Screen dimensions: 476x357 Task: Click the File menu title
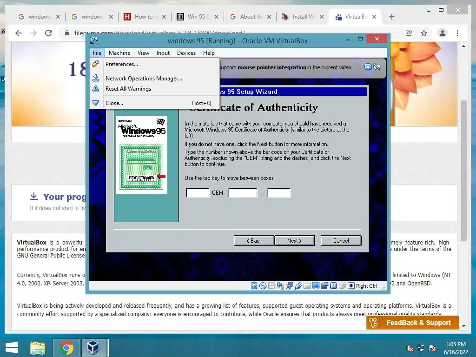coord(97,53)
